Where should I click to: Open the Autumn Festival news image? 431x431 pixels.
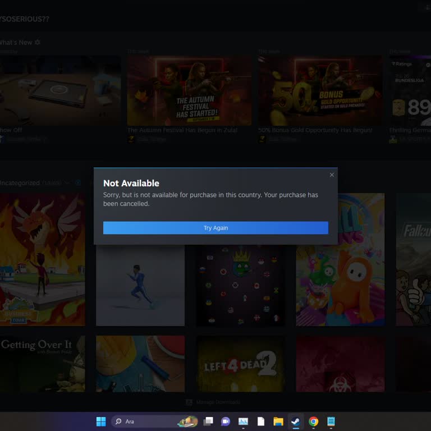pos(189,91)
